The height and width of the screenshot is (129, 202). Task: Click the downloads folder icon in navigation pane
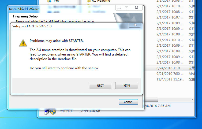[x=50, y=1]
